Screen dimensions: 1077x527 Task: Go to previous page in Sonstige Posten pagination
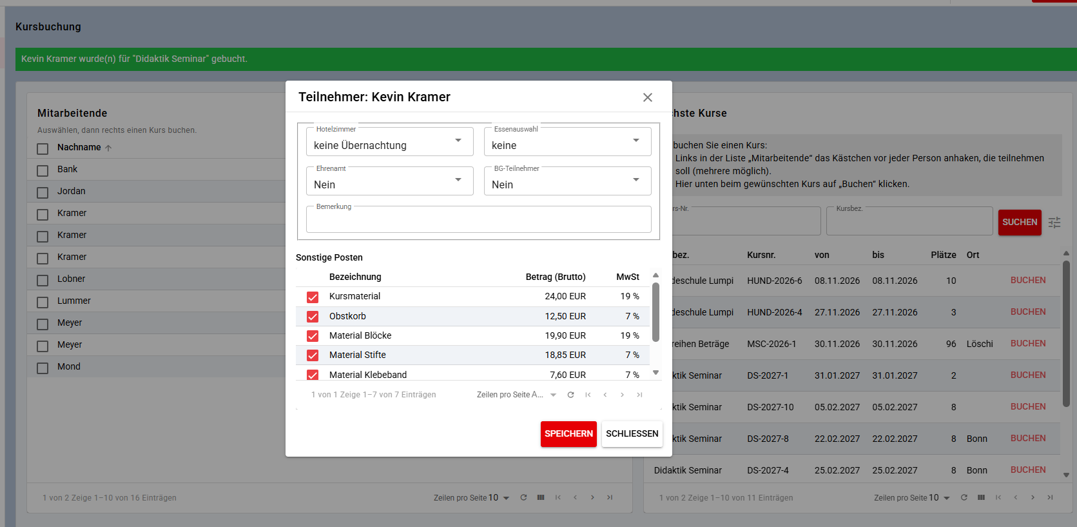(x=605, y=395)
